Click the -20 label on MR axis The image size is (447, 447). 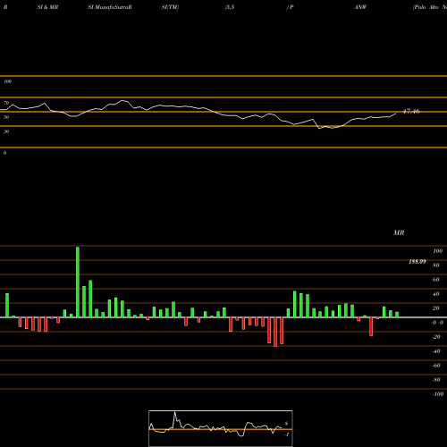(436, 337)
